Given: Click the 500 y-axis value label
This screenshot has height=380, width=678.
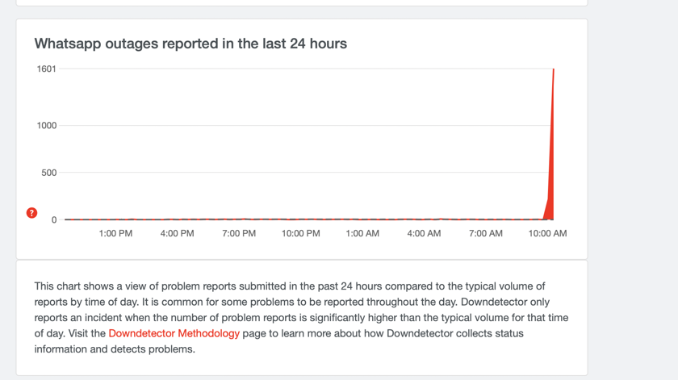Looking at the screenshot, I should coord(48,173).
